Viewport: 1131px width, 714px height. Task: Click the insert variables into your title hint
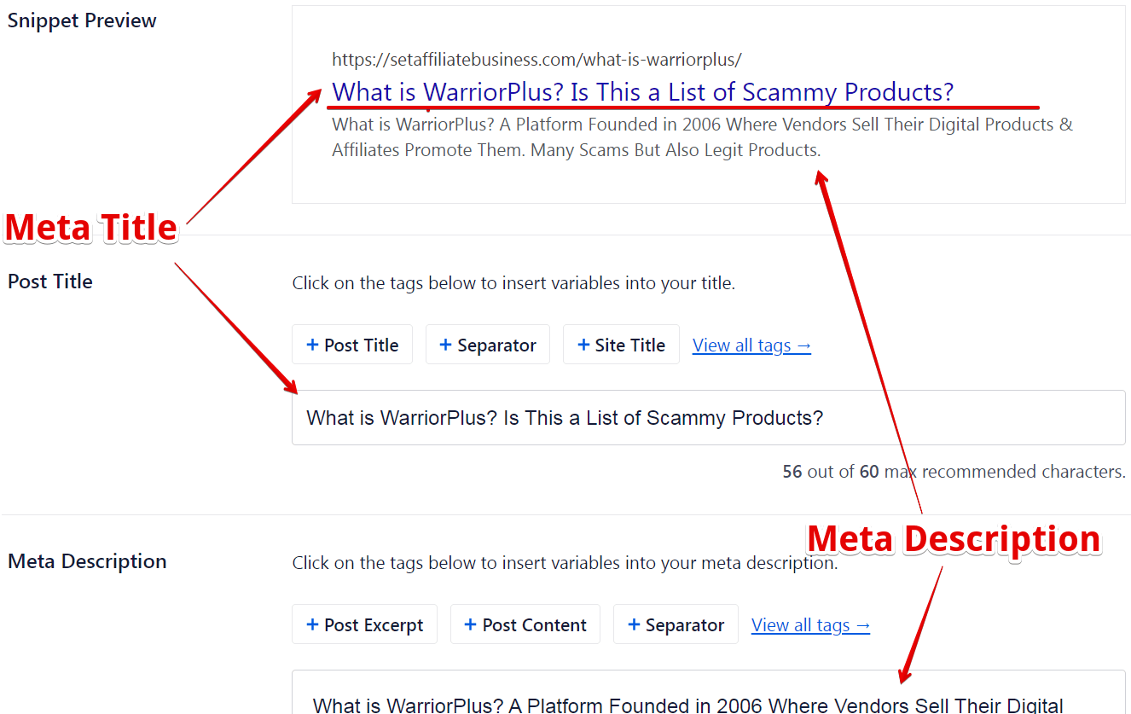(513, 283)
